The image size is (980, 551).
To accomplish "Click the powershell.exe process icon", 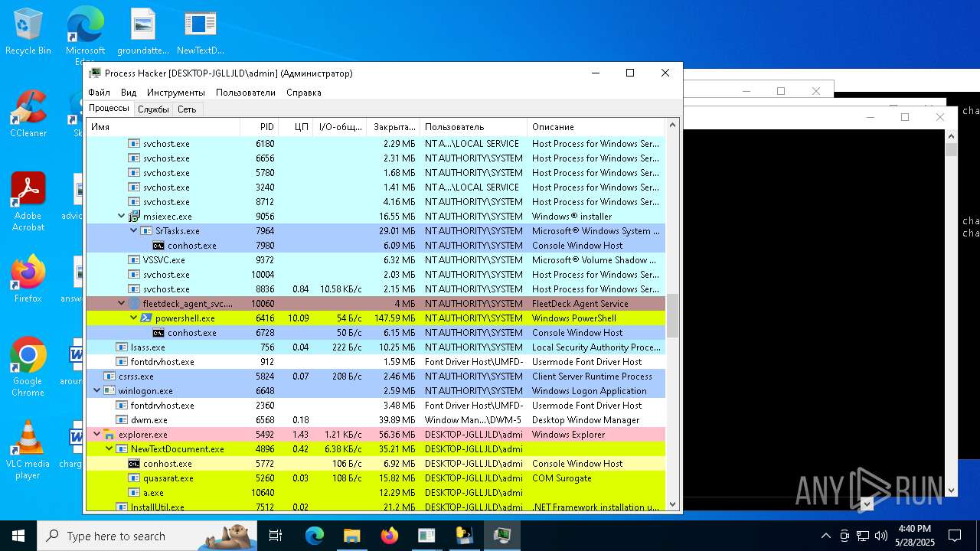I will click(146, 318).
